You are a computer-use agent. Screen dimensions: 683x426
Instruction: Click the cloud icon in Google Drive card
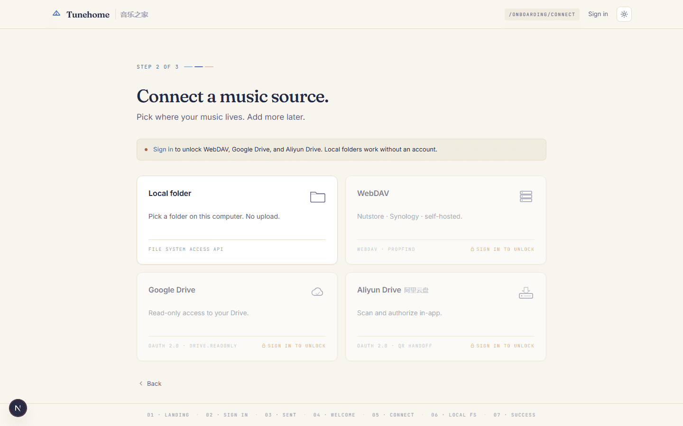click(x=317, y=292)
